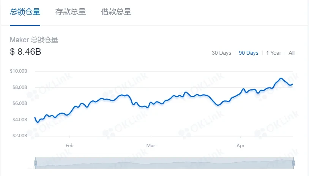The image size is (309, 176).
Task: Click the $2.00B y-axis label
Action: tap(19, 136)
